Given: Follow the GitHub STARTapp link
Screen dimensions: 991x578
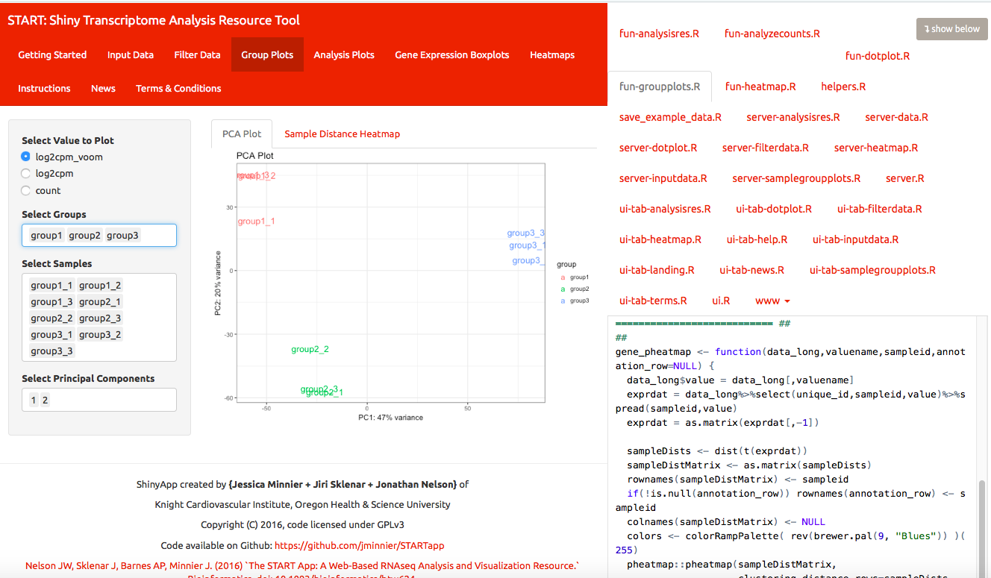Looking at the screenshot, I should coord(360,545).
